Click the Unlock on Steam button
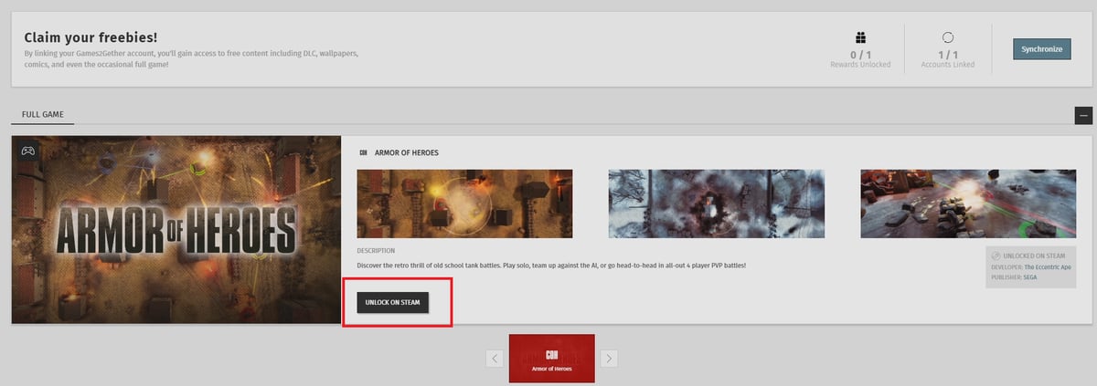 point(392,302)
